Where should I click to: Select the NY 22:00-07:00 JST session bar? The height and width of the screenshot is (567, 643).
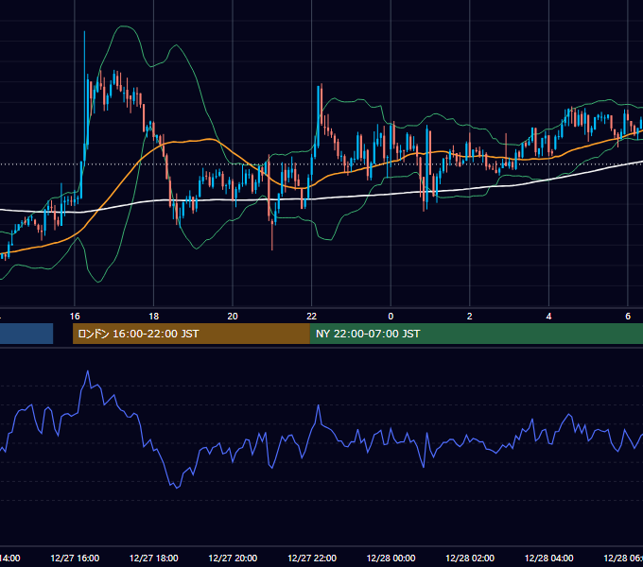point(476,334)
